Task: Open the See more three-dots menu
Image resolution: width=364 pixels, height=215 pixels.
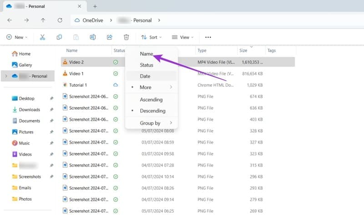Action: pyautogui.click(x=208, y=37)
